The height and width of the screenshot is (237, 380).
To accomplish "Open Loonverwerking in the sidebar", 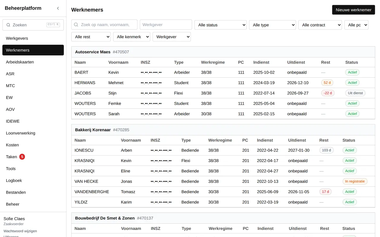I will pyautogui.click(x=33, y=133).
